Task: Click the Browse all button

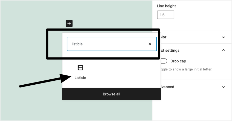Action: 111,94
